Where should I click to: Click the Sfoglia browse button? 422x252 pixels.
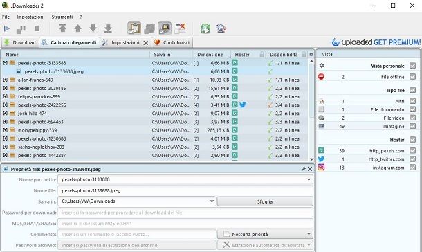[265, 201]
